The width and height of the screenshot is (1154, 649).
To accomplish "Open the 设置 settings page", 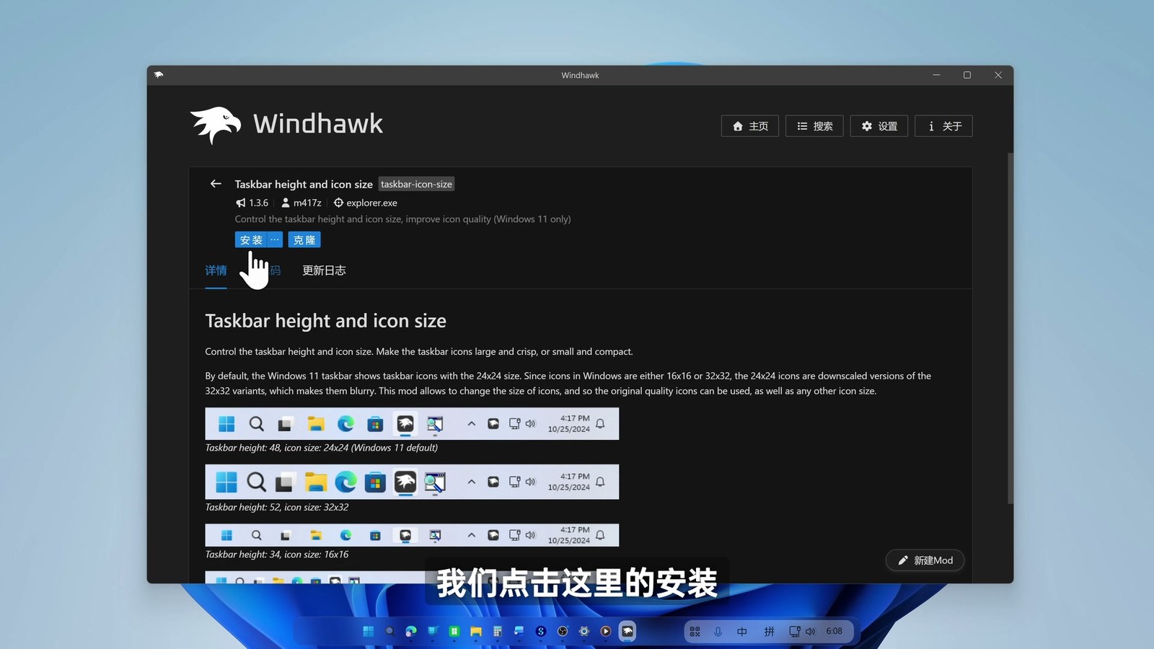I will click(878, 126).
